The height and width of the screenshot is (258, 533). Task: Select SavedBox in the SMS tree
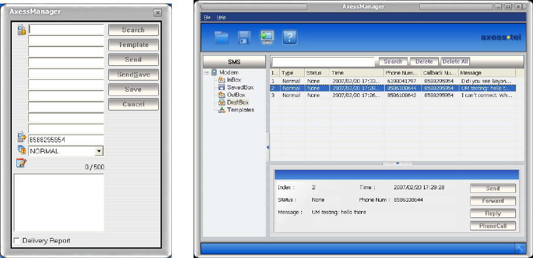(240, 87)
